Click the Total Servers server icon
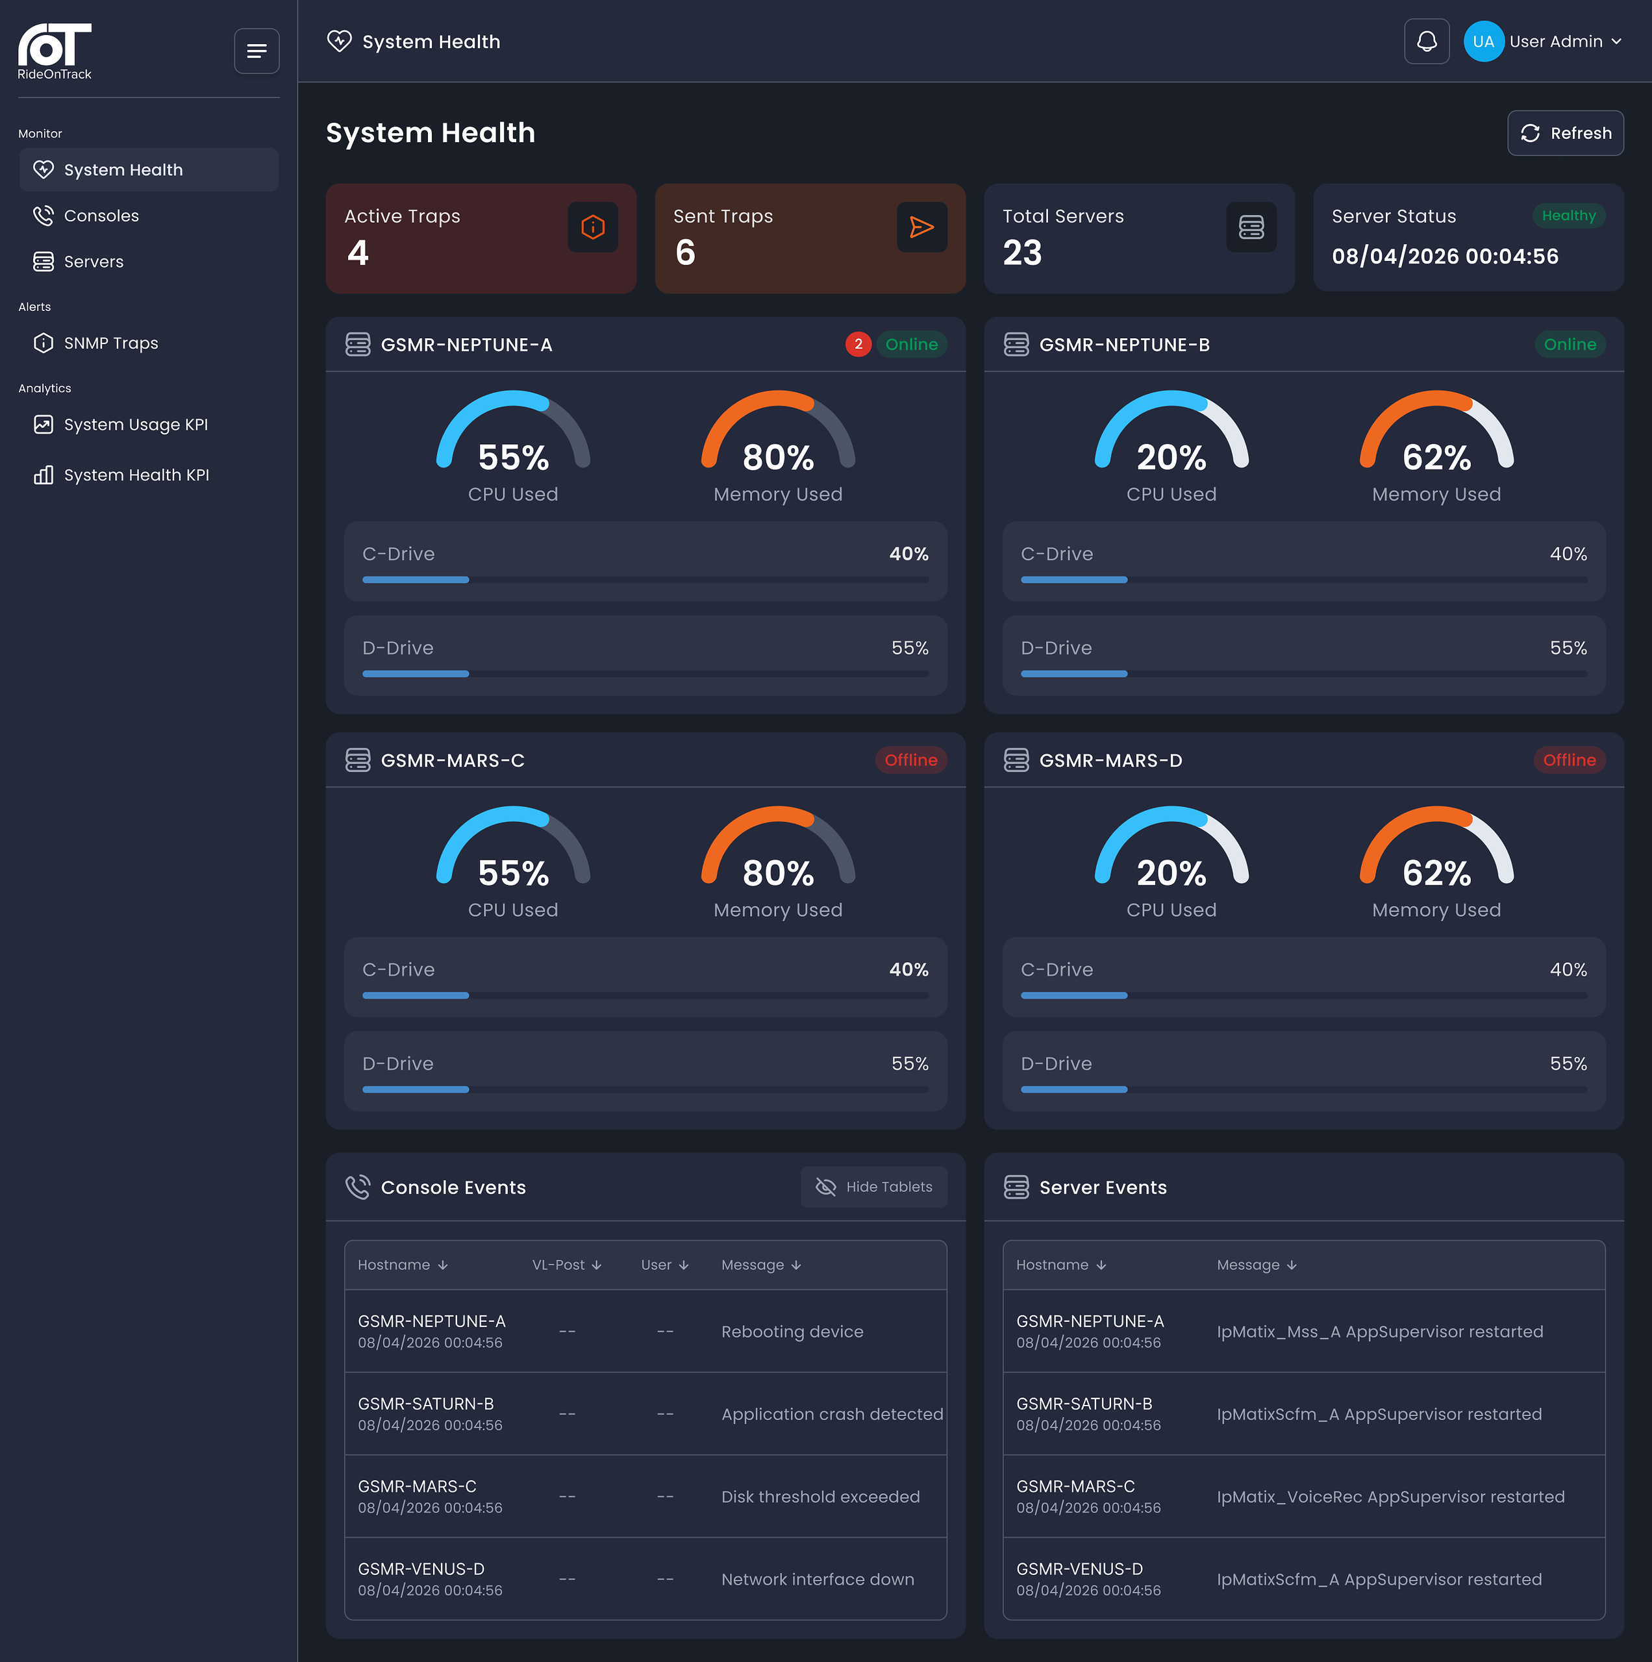Screen dimensions: 1652x1662 [1251, 227]
